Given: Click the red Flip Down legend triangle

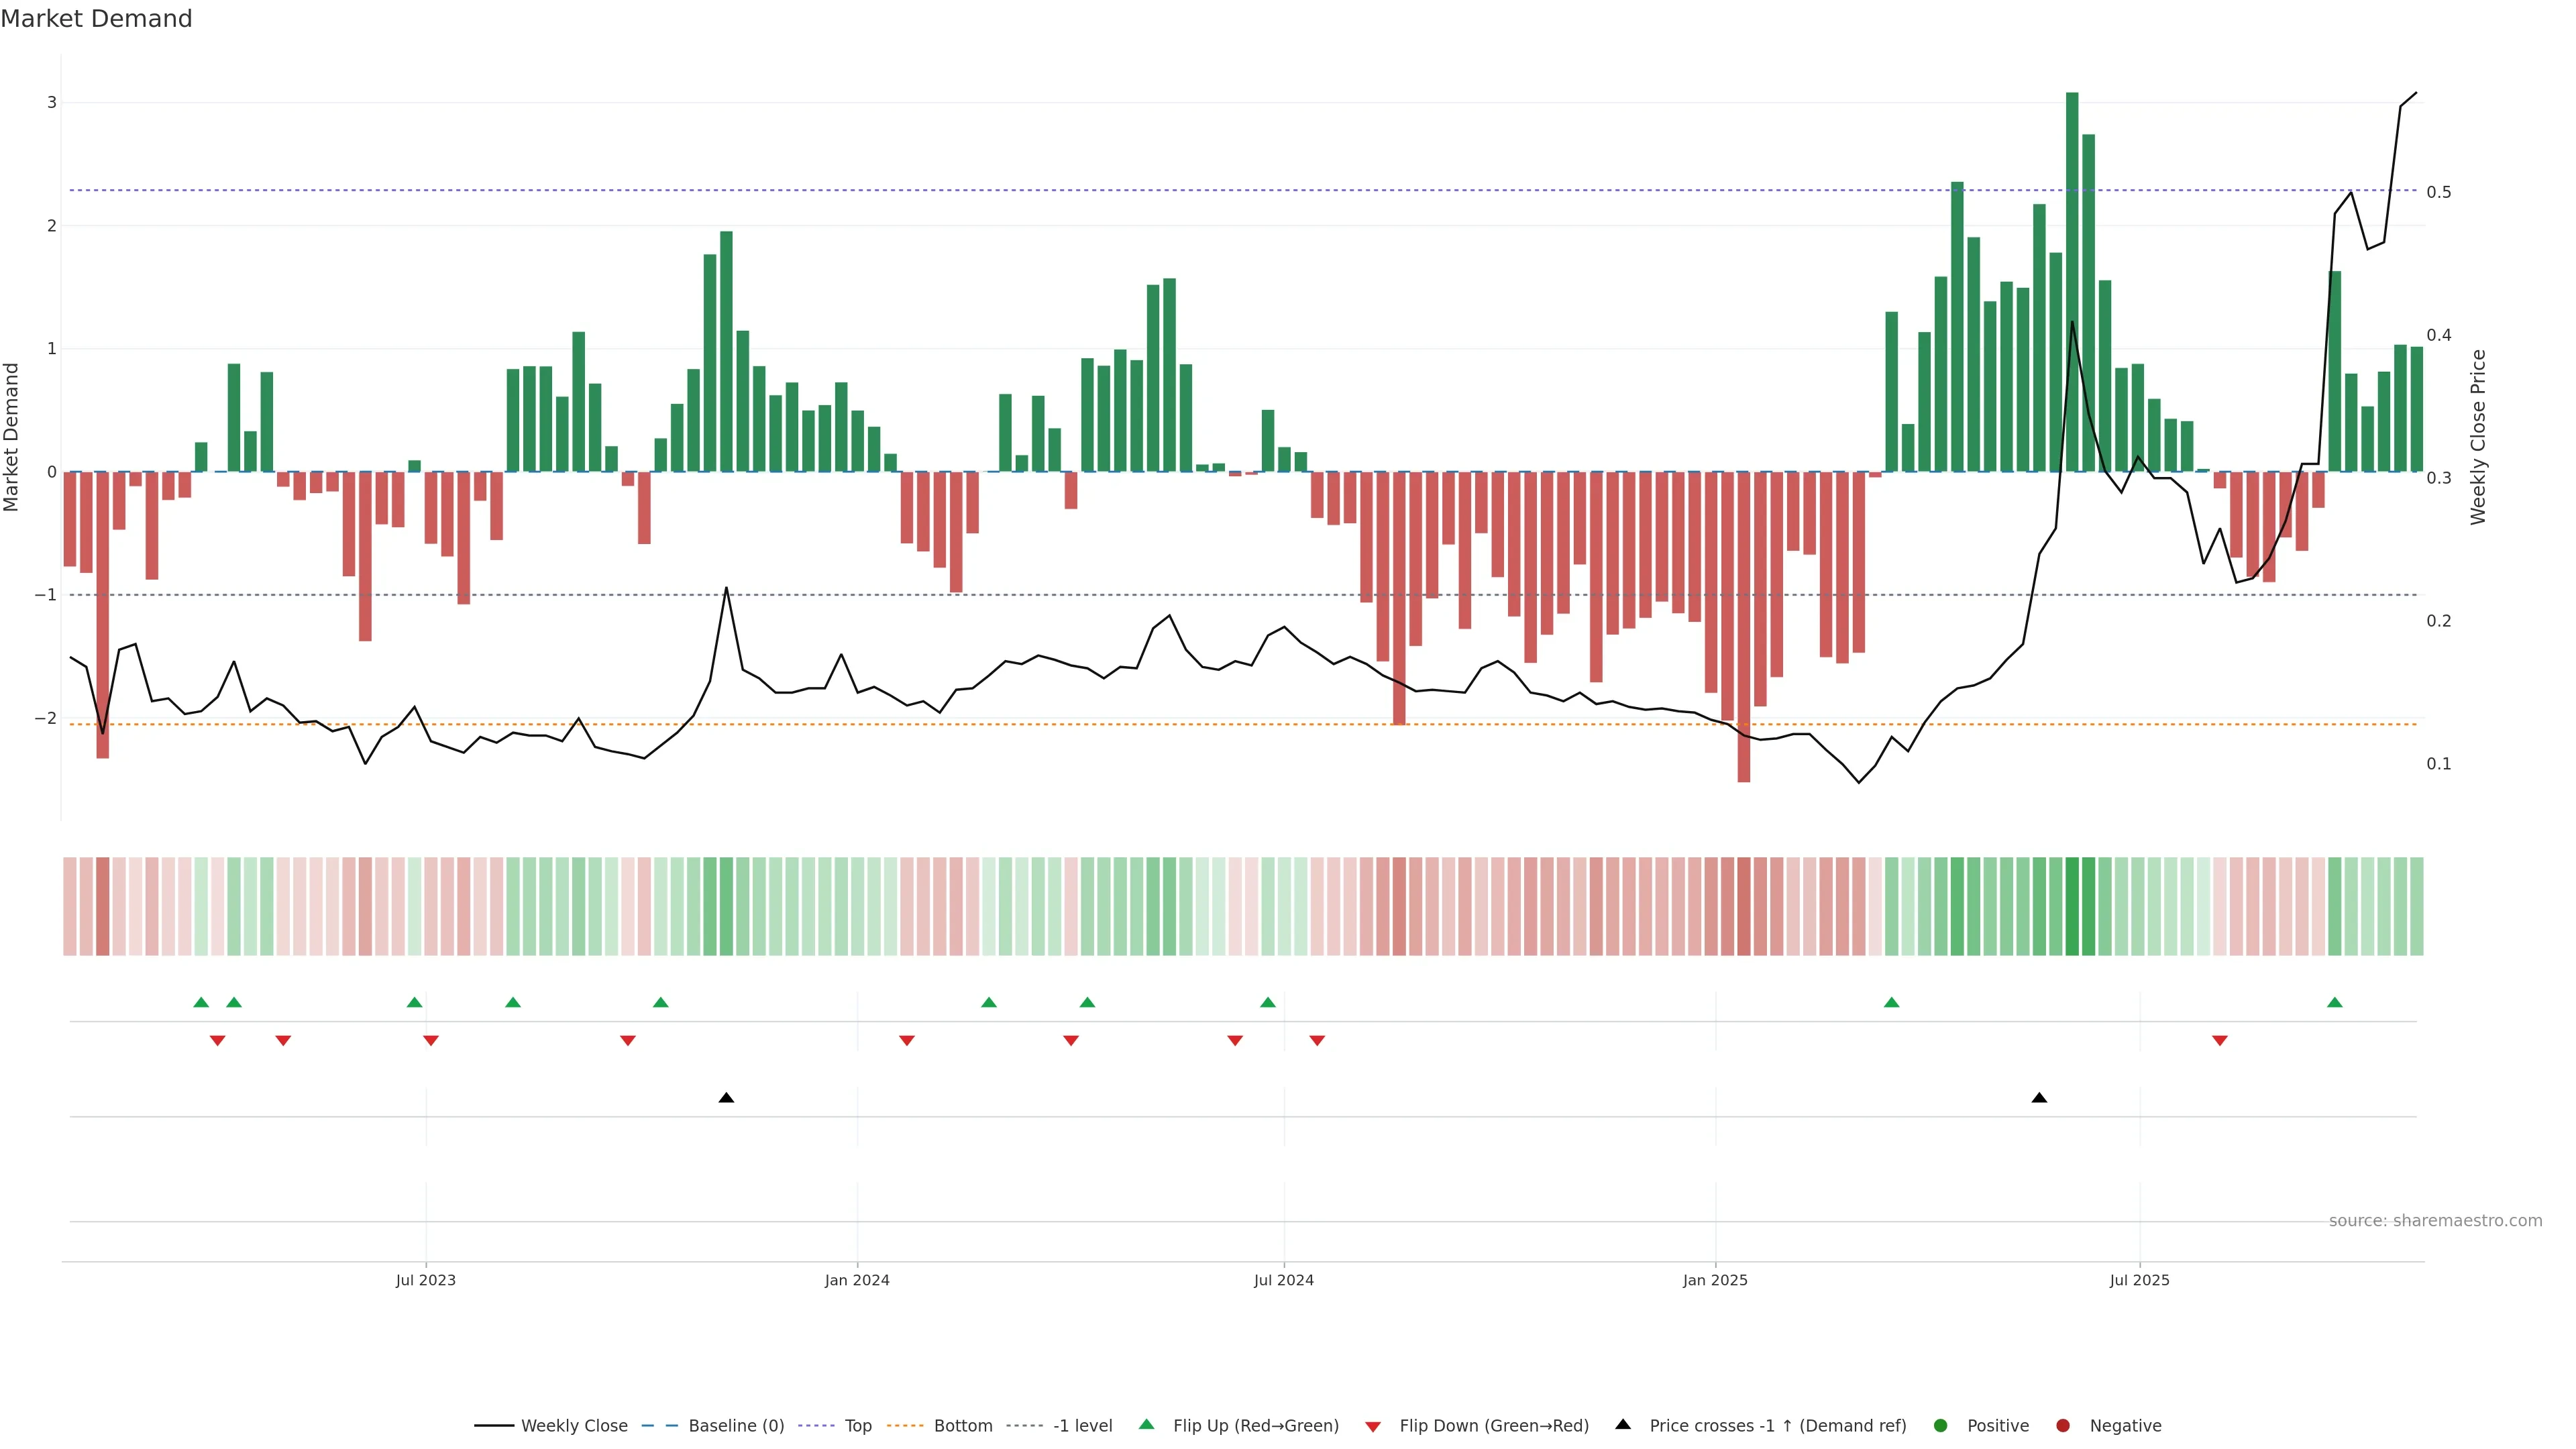Looking at the screenshot, I should [1373, 1426].
